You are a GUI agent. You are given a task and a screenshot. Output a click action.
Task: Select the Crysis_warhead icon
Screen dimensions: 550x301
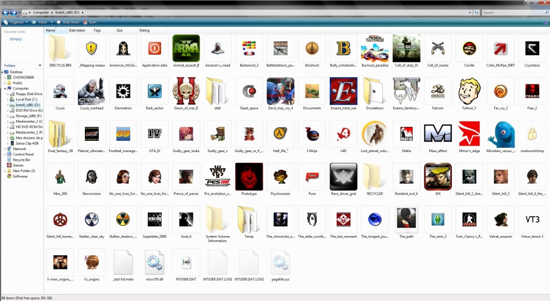click(91, 91)
